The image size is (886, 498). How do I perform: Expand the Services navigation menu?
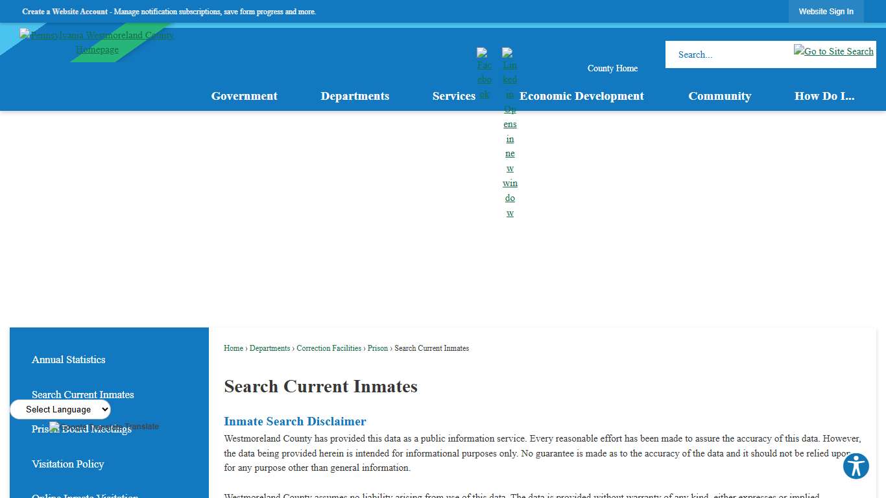click(454, 95)
